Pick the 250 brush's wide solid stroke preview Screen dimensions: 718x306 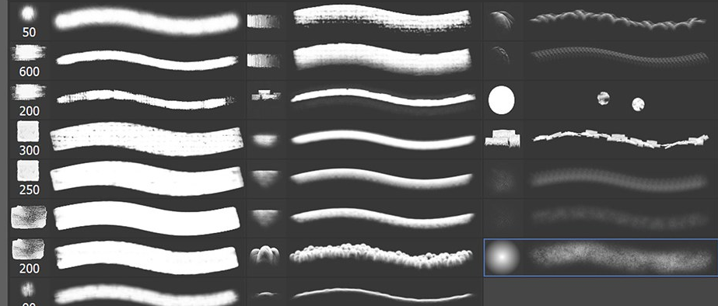pyautogui.click(x=146, y=179)
